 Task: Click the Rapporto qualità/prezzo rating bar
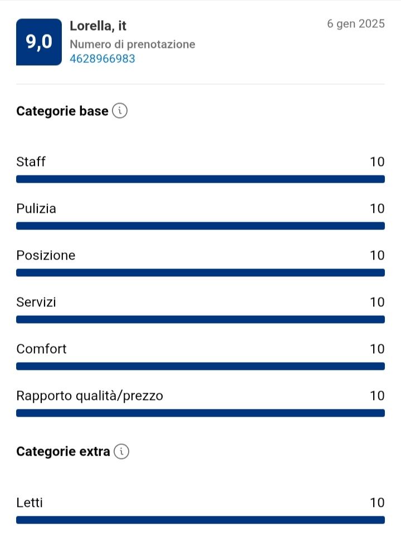(x=200, y=413)
